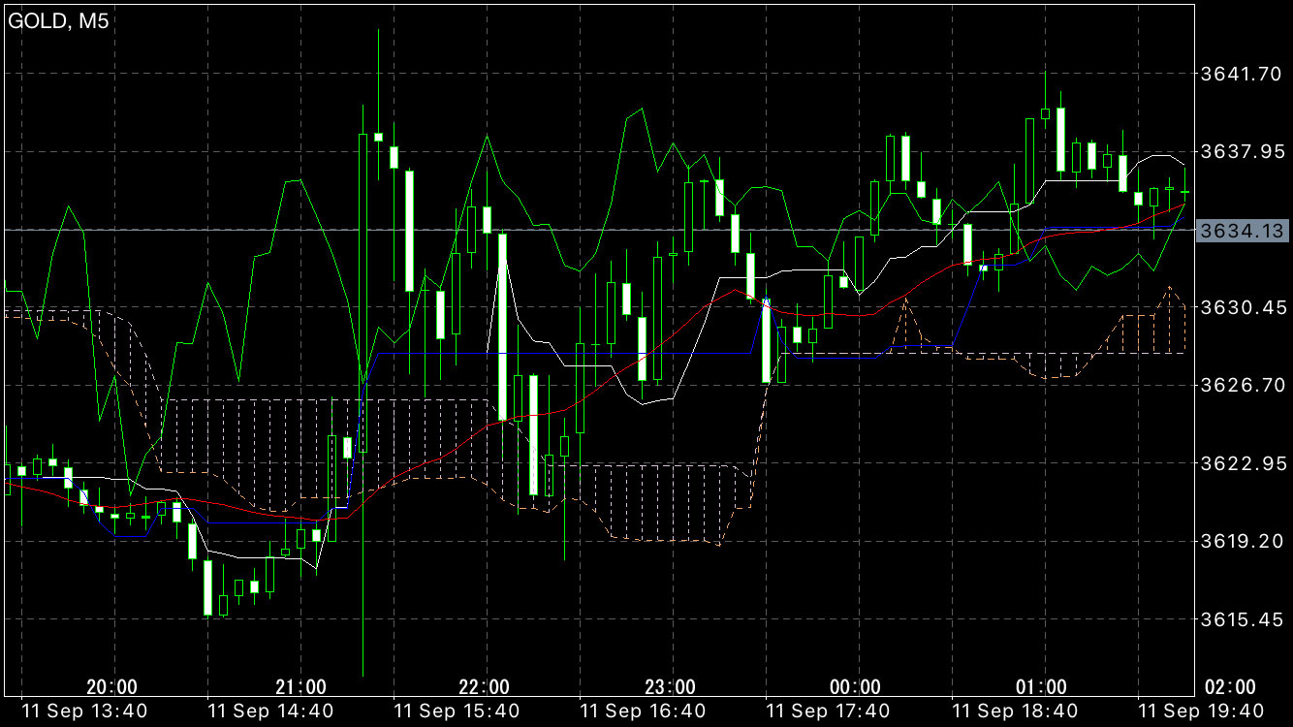Select the 3626.70 price axis label
Image resolution: width=1293 pixels, height=727 pixels.
pos(1242,385)
